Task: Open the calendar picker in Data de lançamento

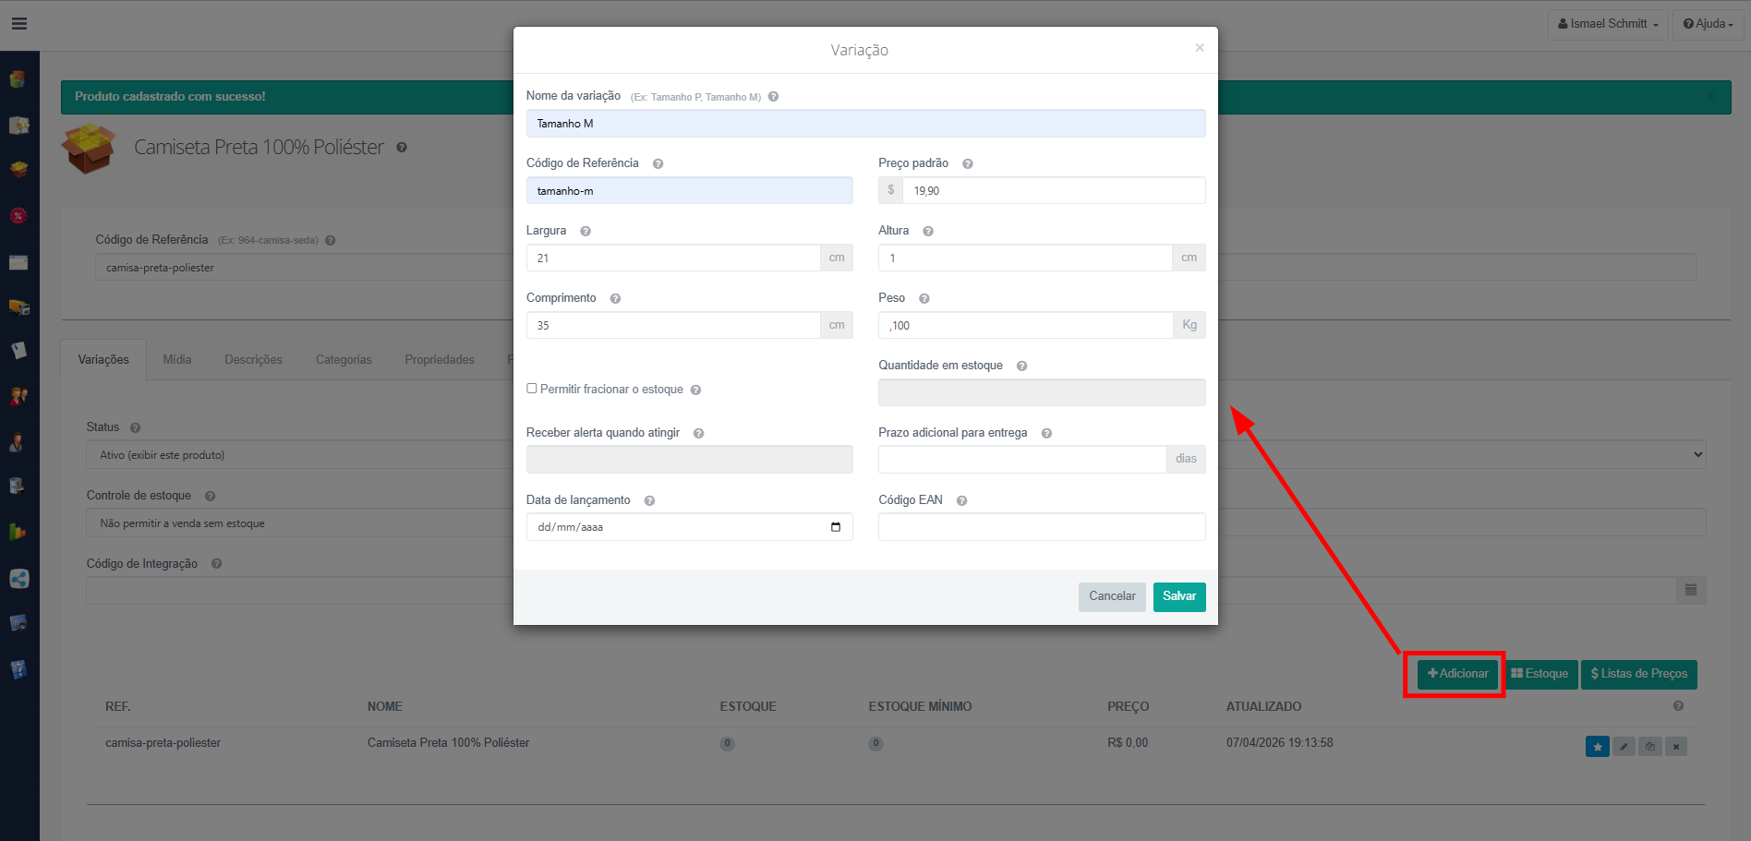Action: (x=835, y=527)
